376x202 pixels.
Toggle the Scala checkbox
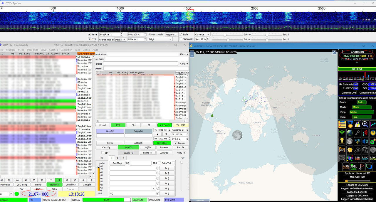[x=181, y=34]
